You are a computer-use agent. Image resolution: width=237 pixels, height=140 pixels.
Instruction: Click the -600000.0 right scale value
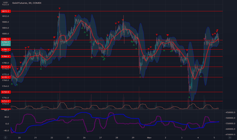tap(230, 129)
